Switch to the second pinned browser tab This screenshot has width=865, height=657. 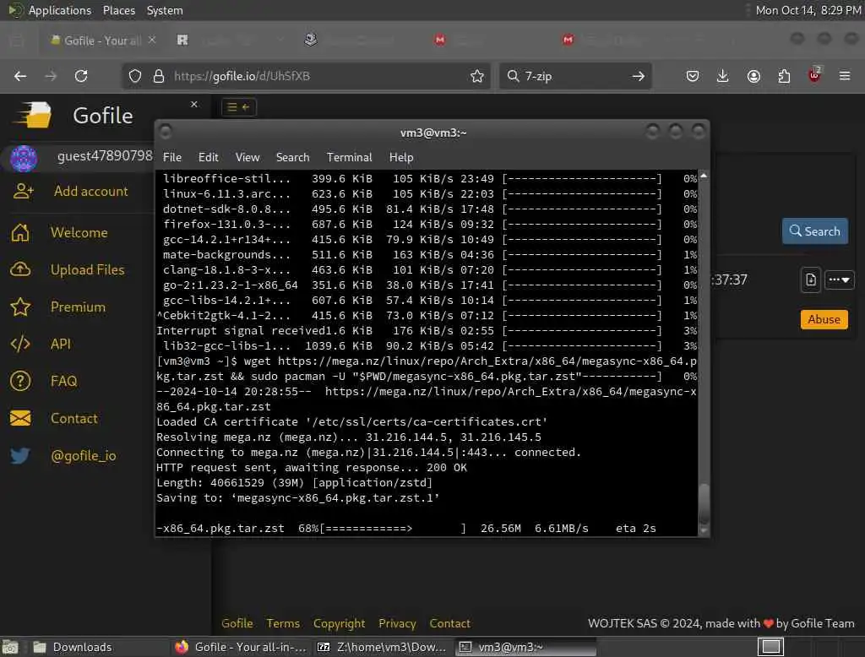182,40
